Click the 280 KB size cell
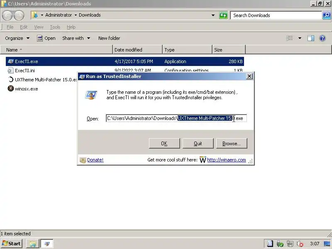Screen dimensions: 332x249 [x=235, y=61]
